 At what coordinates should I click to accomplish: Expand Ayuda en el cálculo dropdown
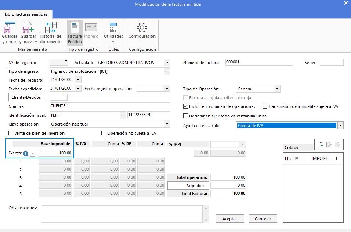340,126
